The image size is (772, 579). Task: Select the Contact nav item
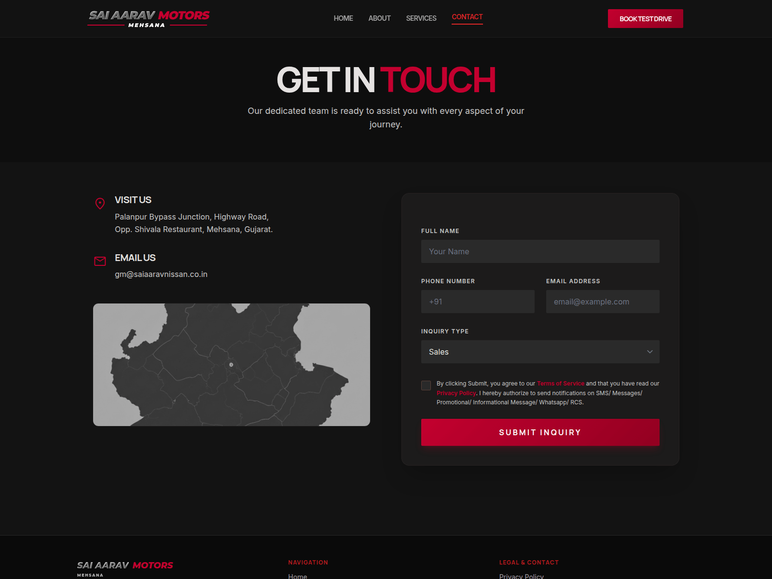(x=467, y=17)
